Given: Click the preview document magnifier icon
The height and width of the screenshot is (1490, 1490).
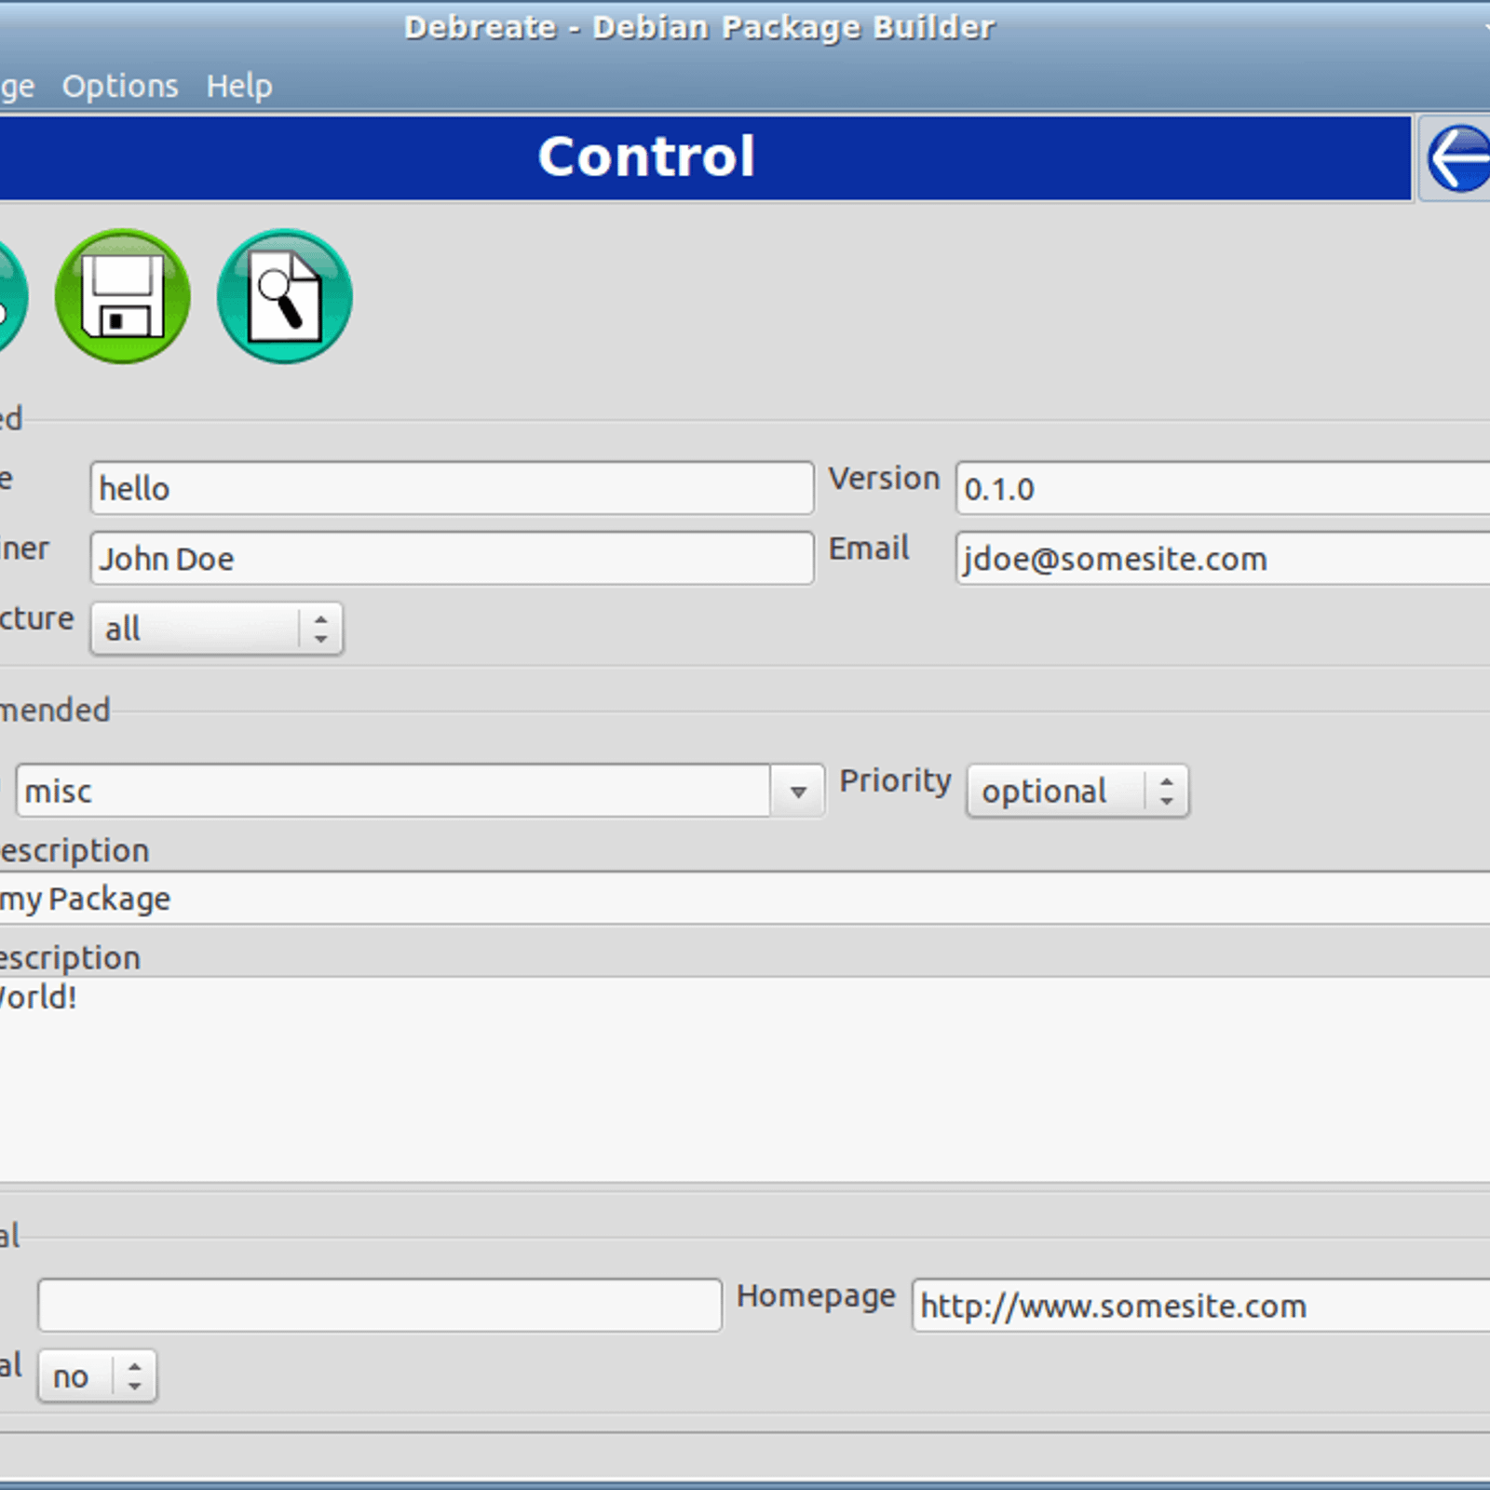Looking at the screenshot, I should click(285, 296).
